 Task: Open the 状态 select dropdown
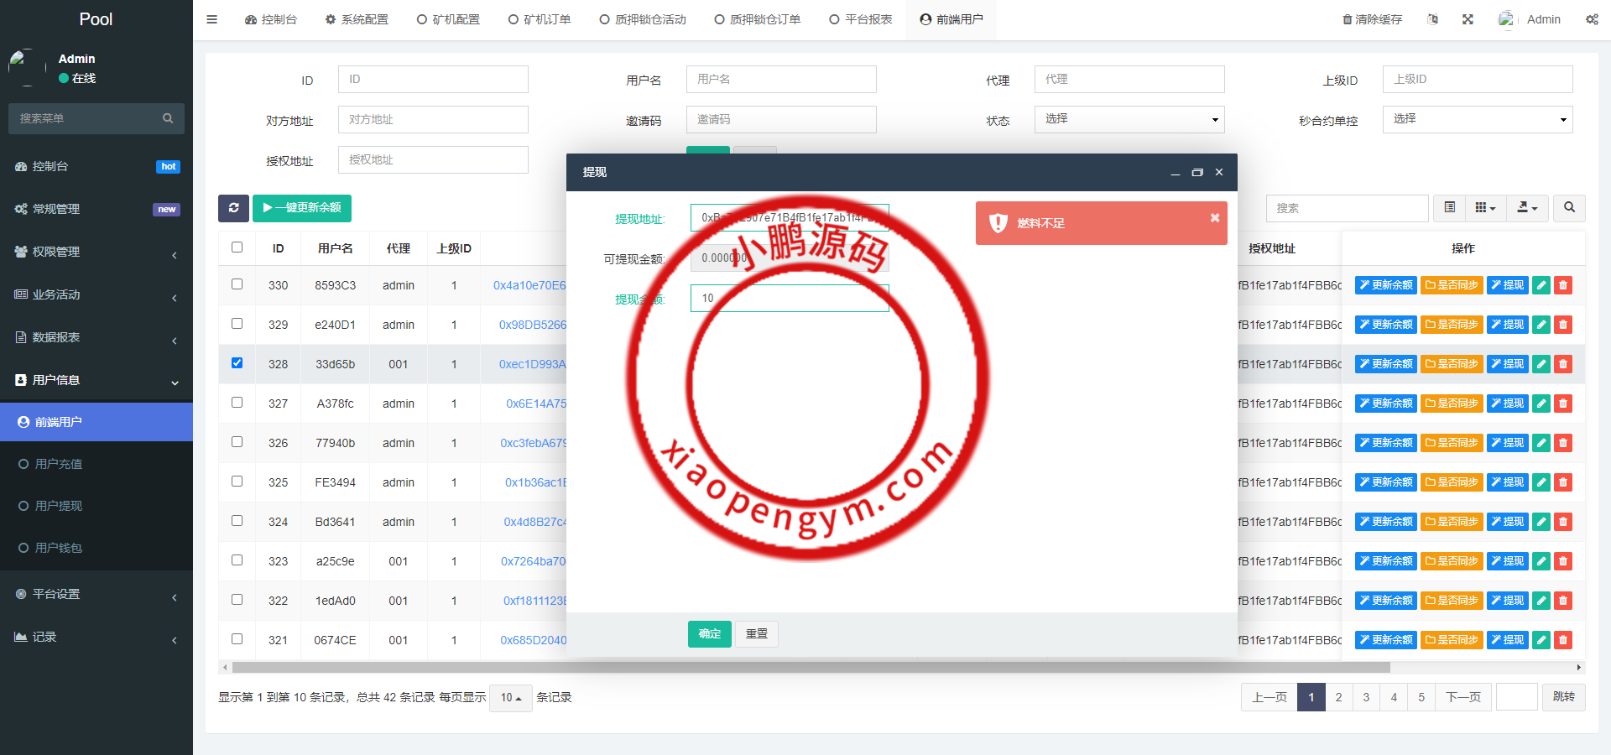coord(1129,119)
